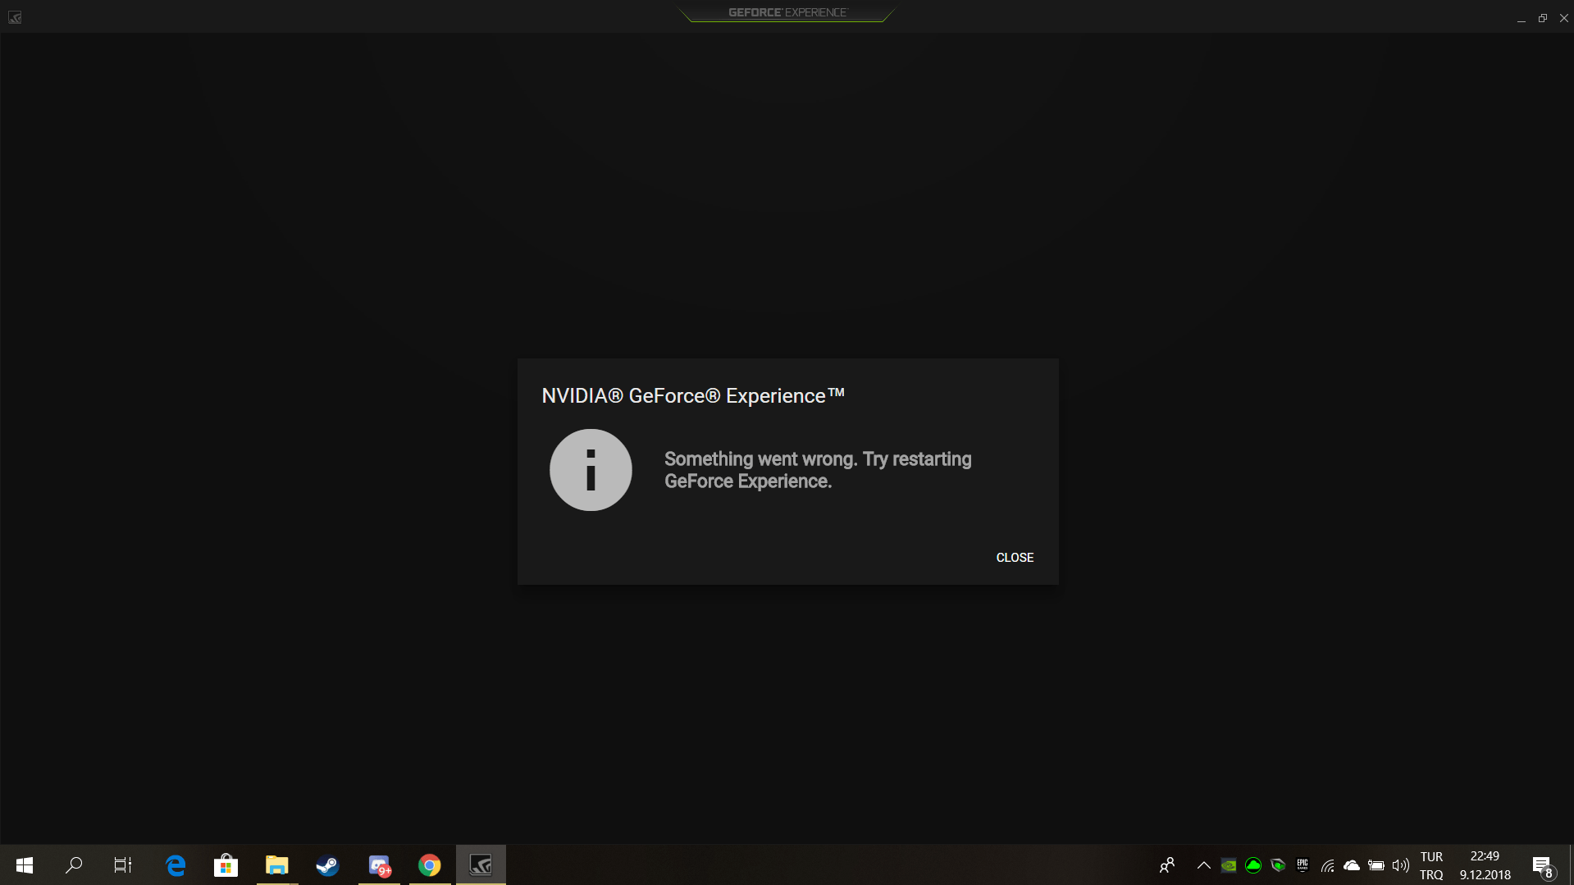Click the 'NVIDIA® GeForce® Experience™' dialog title
This screenshot has height=885, width=1574.
pos(693,396)
